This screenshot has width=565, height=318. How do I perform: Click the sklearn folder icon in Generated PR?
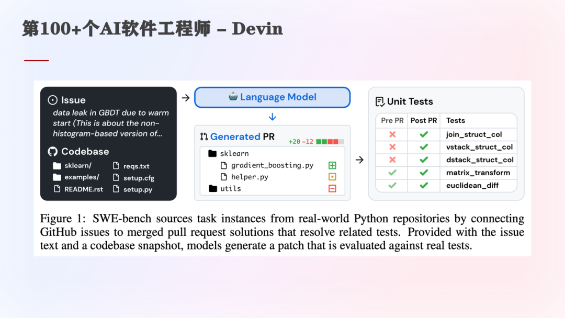pyautogui.click(x=212, y=153)
